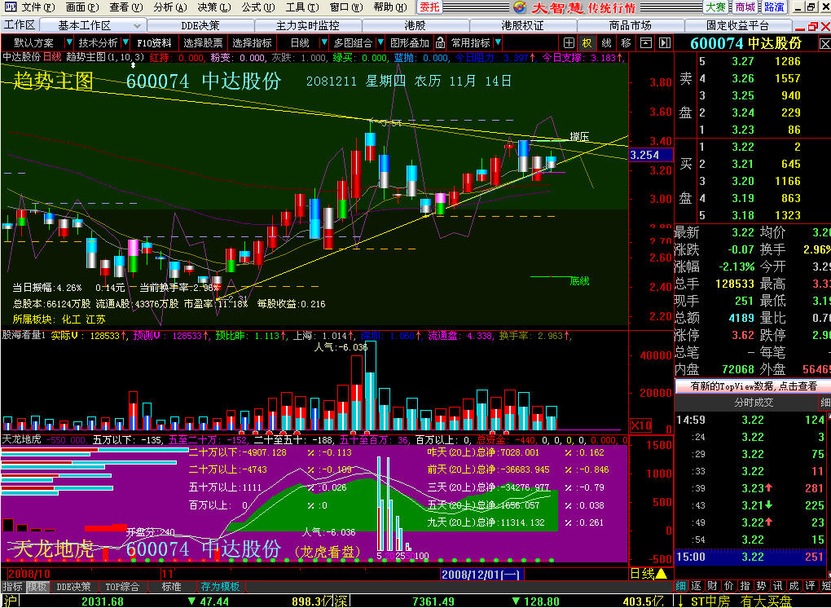The height and width of the screenshot is (608, 831).
Task: Toggle the 势 trend tab on the right panel
Action: [761, 586]
